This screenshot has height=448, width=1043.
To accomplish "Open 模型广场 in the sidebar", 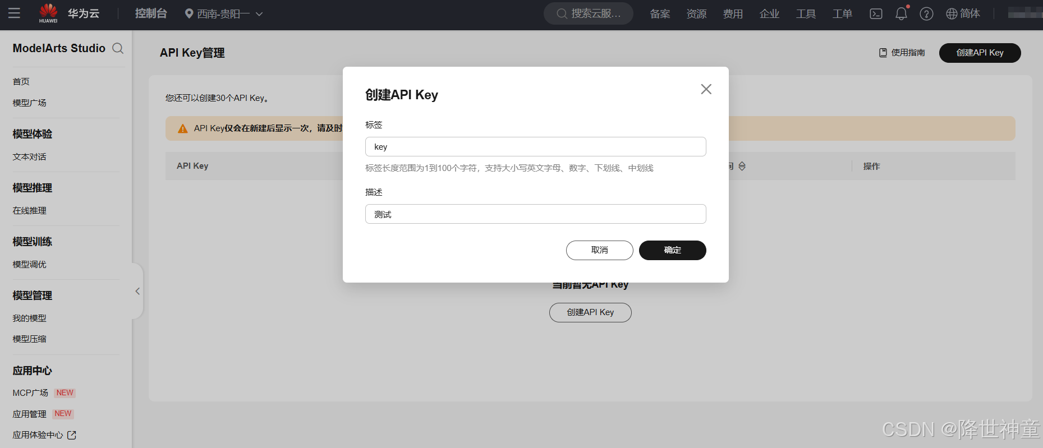I will point(30,103).
